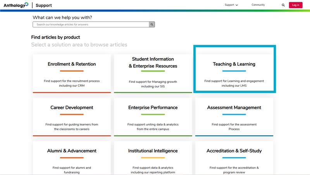The image size is (310, 175).
Task: Open the header search magnifier icon
Action: (x=283, y=5)
